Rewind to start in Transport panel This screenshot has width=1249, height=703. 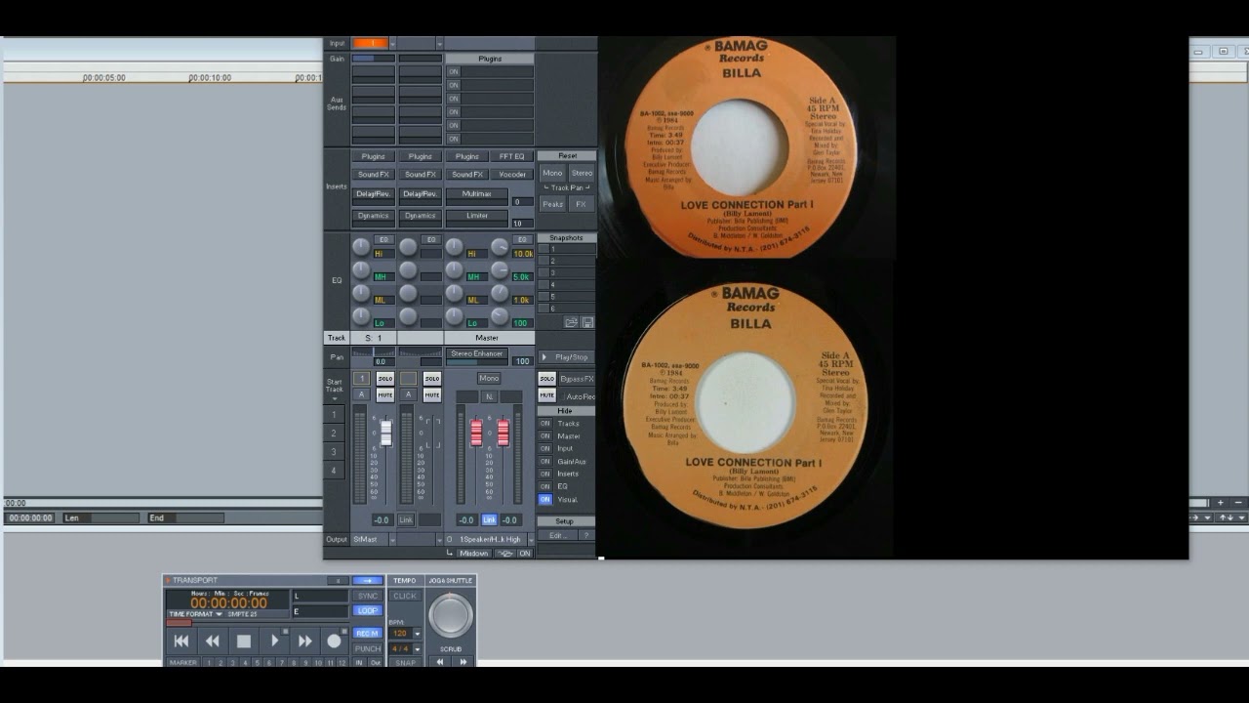click(181, 641)
